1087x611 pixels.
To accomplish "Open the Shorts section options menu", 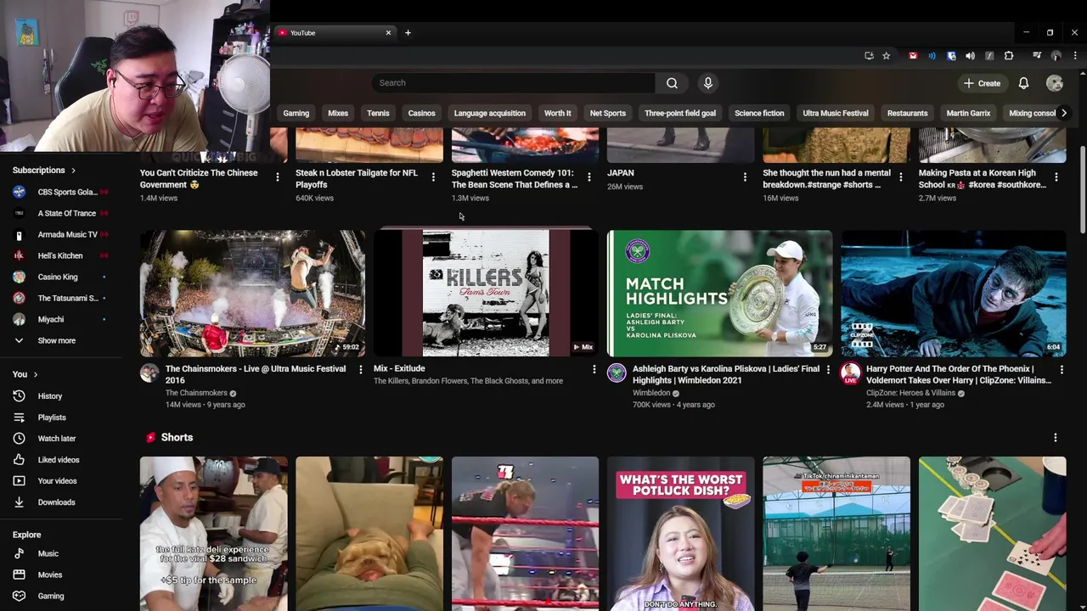I will click(x=1056, y=438).
